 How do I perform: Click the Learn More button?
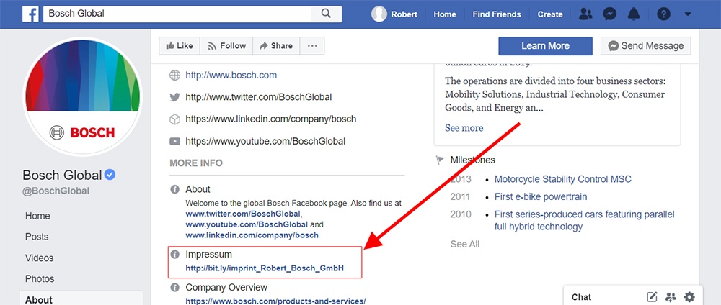[x=545, y=46]
